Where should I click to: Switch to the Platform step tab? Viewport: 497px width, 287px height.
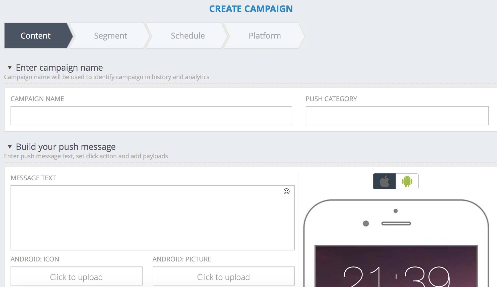click(265, 36)
